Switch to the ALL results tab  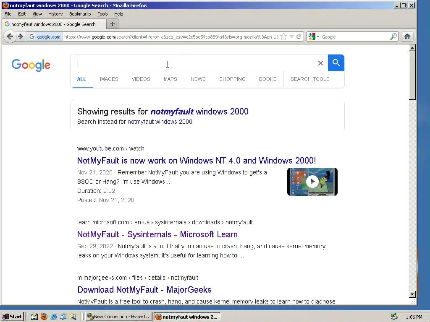click(81, 79)
